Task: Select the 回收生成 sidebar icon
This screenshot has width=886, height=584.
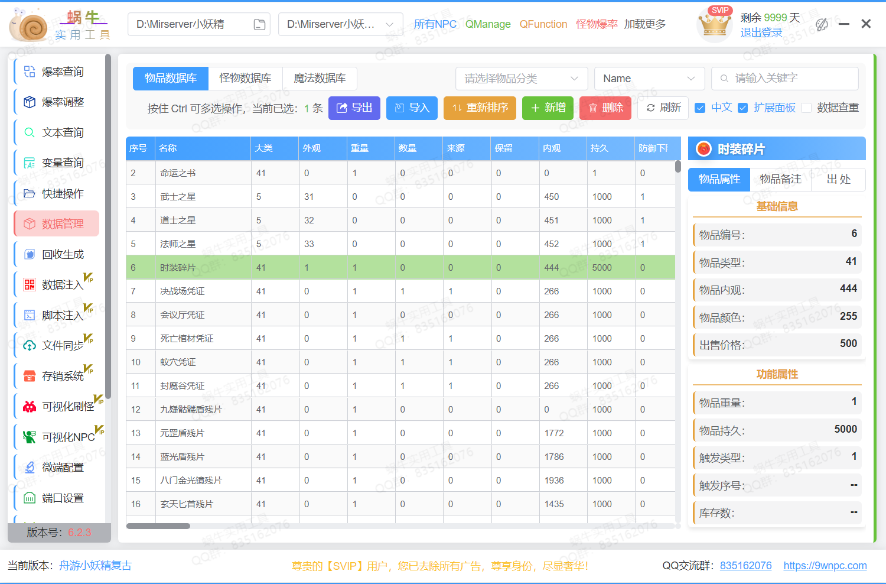Action: coord(30,255)
